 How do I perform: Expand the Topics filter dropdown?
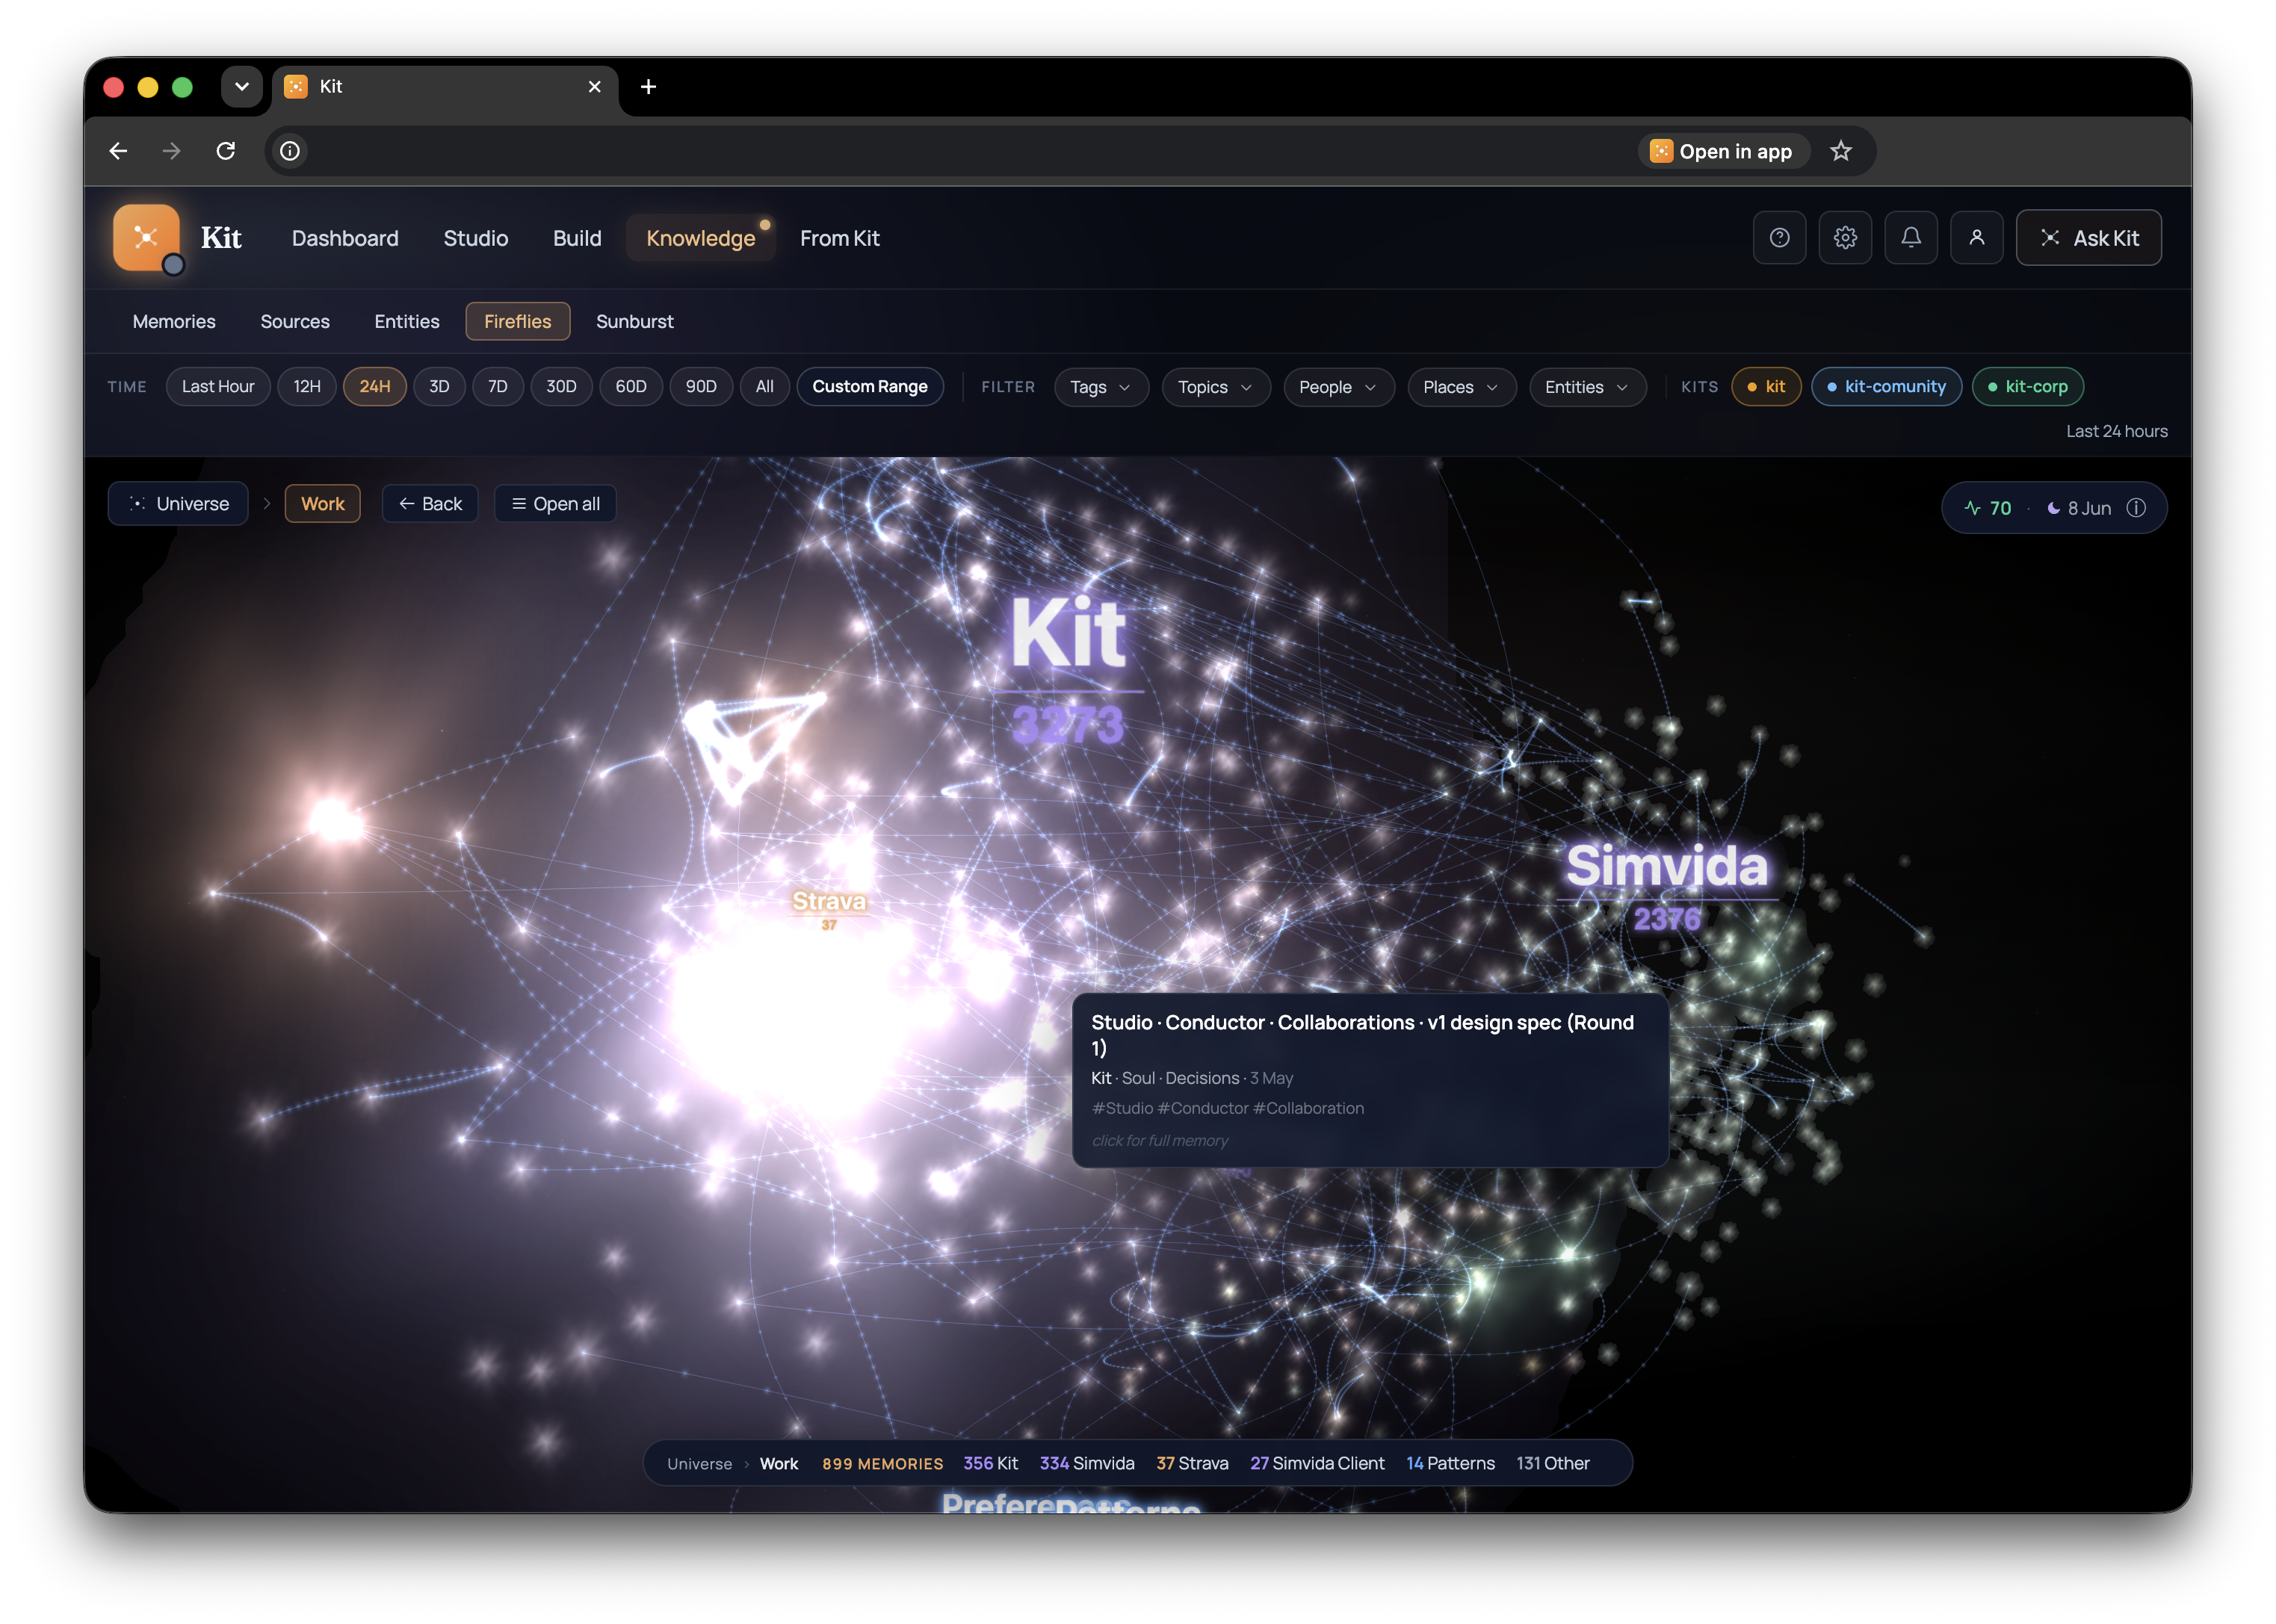tap(1216, 387)
